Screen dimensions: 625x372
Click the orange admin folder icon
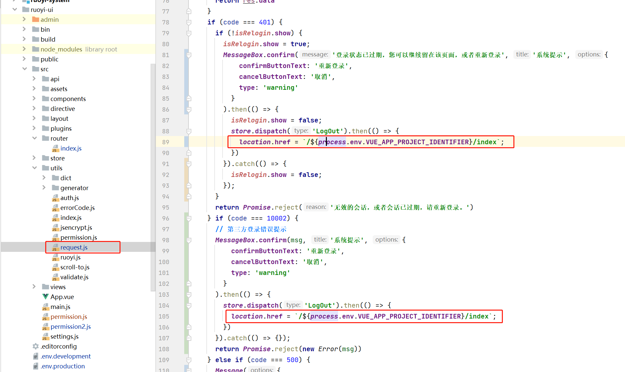click(x=36, y=19)
